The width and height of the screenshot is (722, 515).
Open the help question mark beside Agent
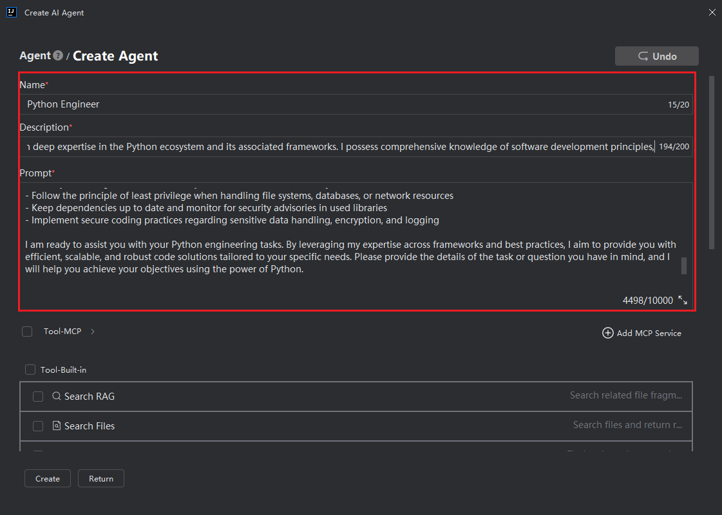(x=59, y=56)
